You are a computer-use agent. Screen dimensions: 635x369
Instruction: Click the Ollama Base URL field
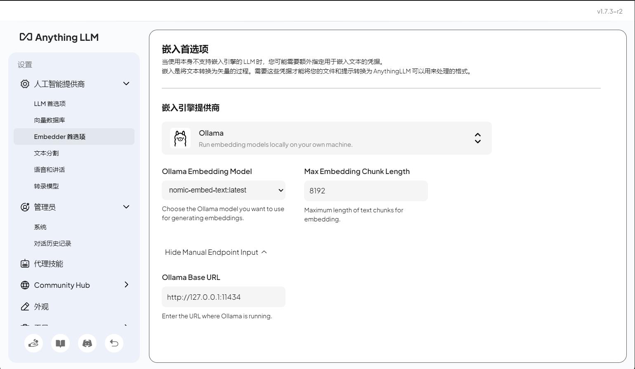[223, 297]
